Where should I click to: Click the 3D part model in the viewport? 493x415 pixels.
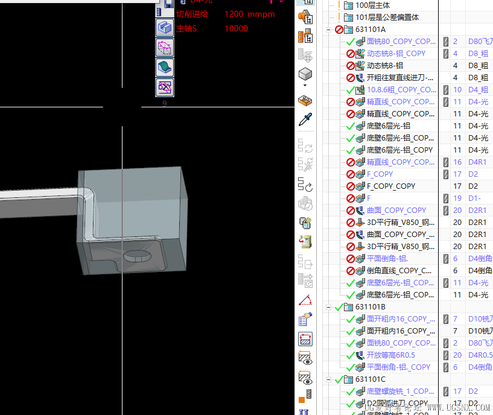click(132, 220)
